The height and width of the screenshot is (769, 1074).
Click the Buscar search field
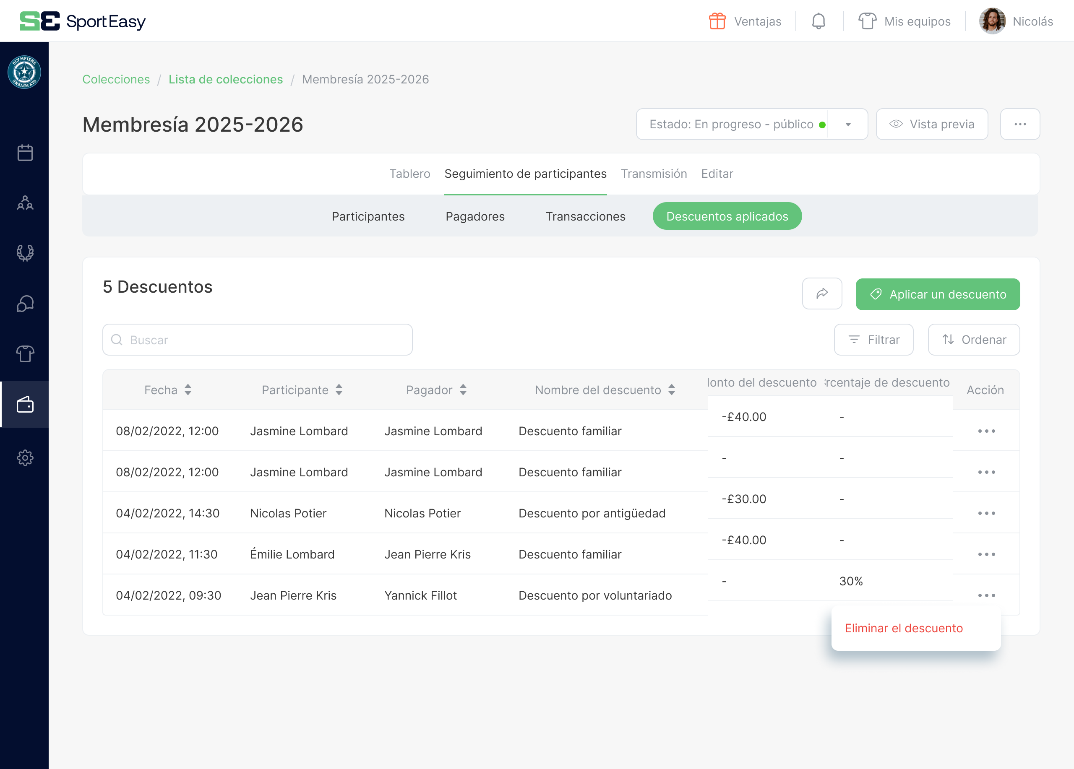[257, 340]
